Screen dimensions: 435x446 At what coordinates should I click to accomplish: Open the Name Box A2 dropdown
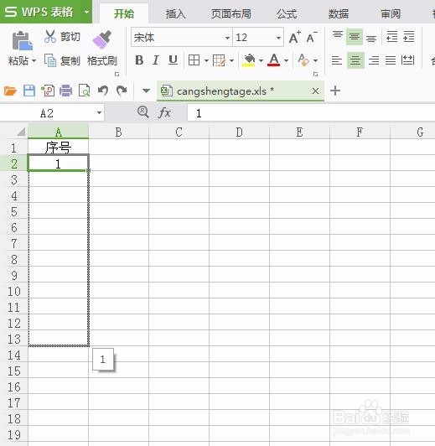point(99,113)
